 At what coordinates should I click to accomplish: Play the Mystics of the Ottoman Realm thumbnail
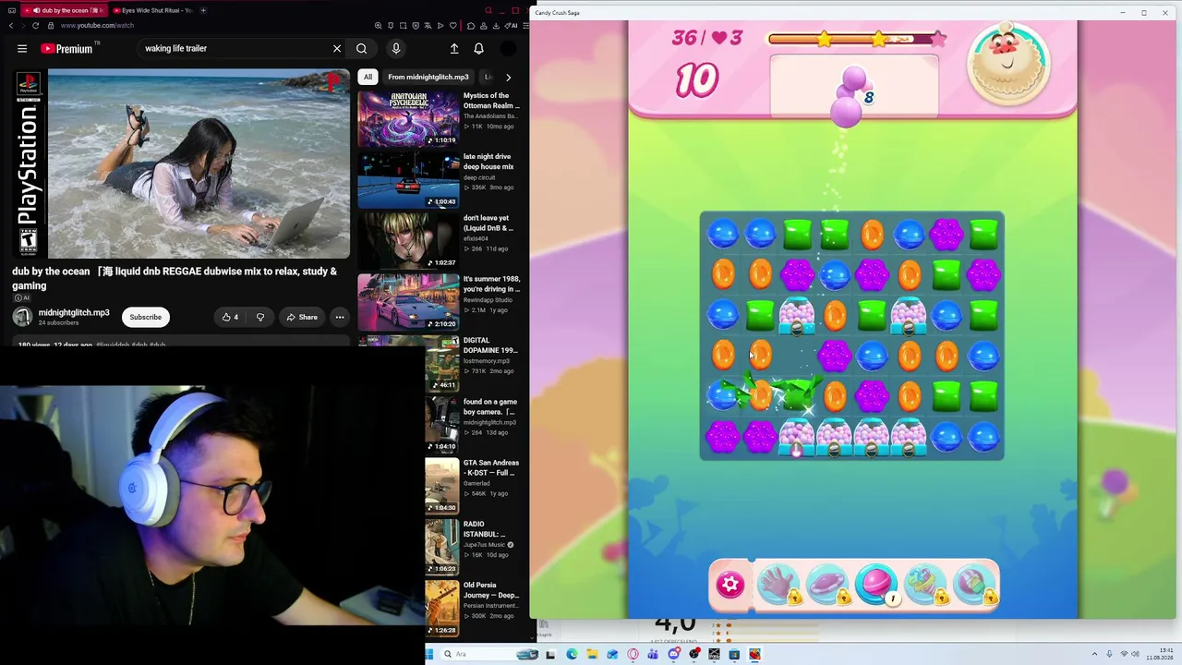pyautogui.click(x=408, y=119)
